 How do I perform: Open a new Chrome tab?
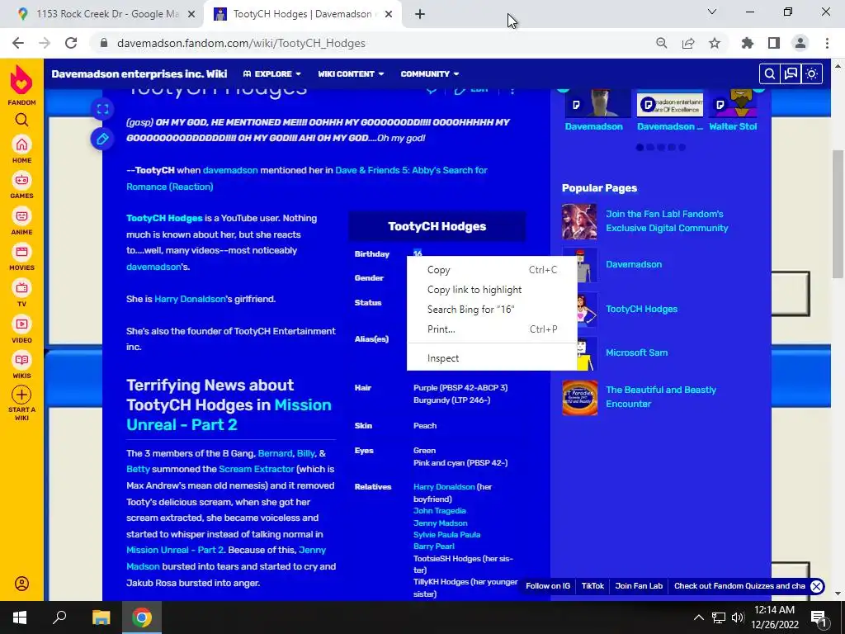(420, 15)
